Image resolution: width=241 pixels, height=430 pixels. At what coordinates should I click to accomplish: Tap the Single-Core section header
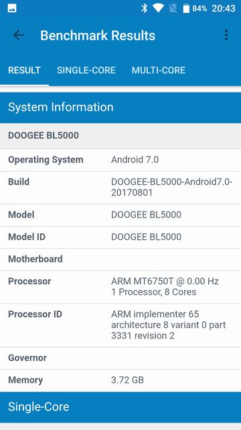120,407
